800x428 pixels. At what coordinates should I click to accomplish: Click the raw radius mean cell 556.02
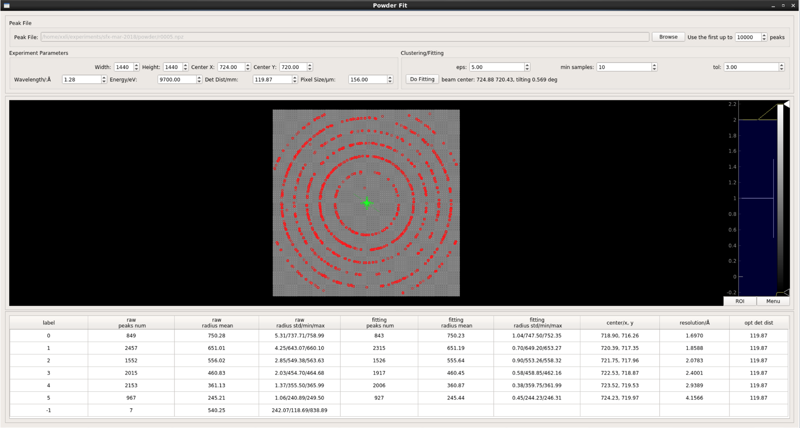(x=217, y=361)
